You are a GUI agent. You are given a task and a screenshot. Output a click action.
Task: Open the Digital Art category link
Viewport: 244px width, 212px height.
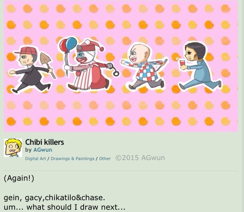(x=36, y=159)
